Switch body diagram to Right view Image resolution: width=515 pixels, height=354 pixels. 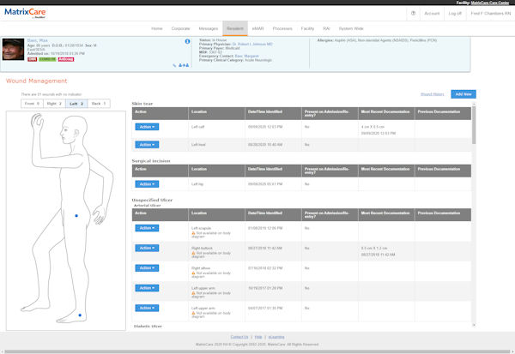coord(54,104)
